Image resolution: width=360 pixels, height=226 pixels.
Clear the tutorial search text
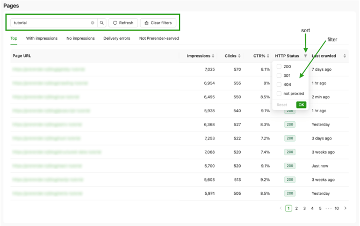tap(92, 23)
